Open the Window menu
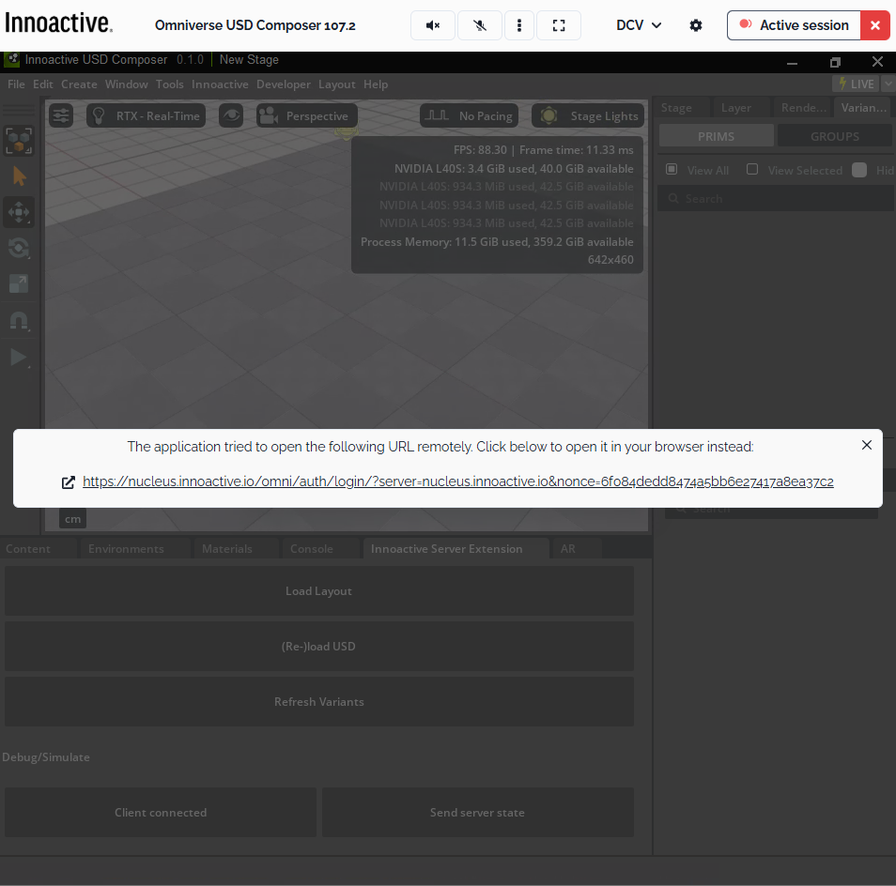Viewport: 896px width, 886px height. point(126,84)
